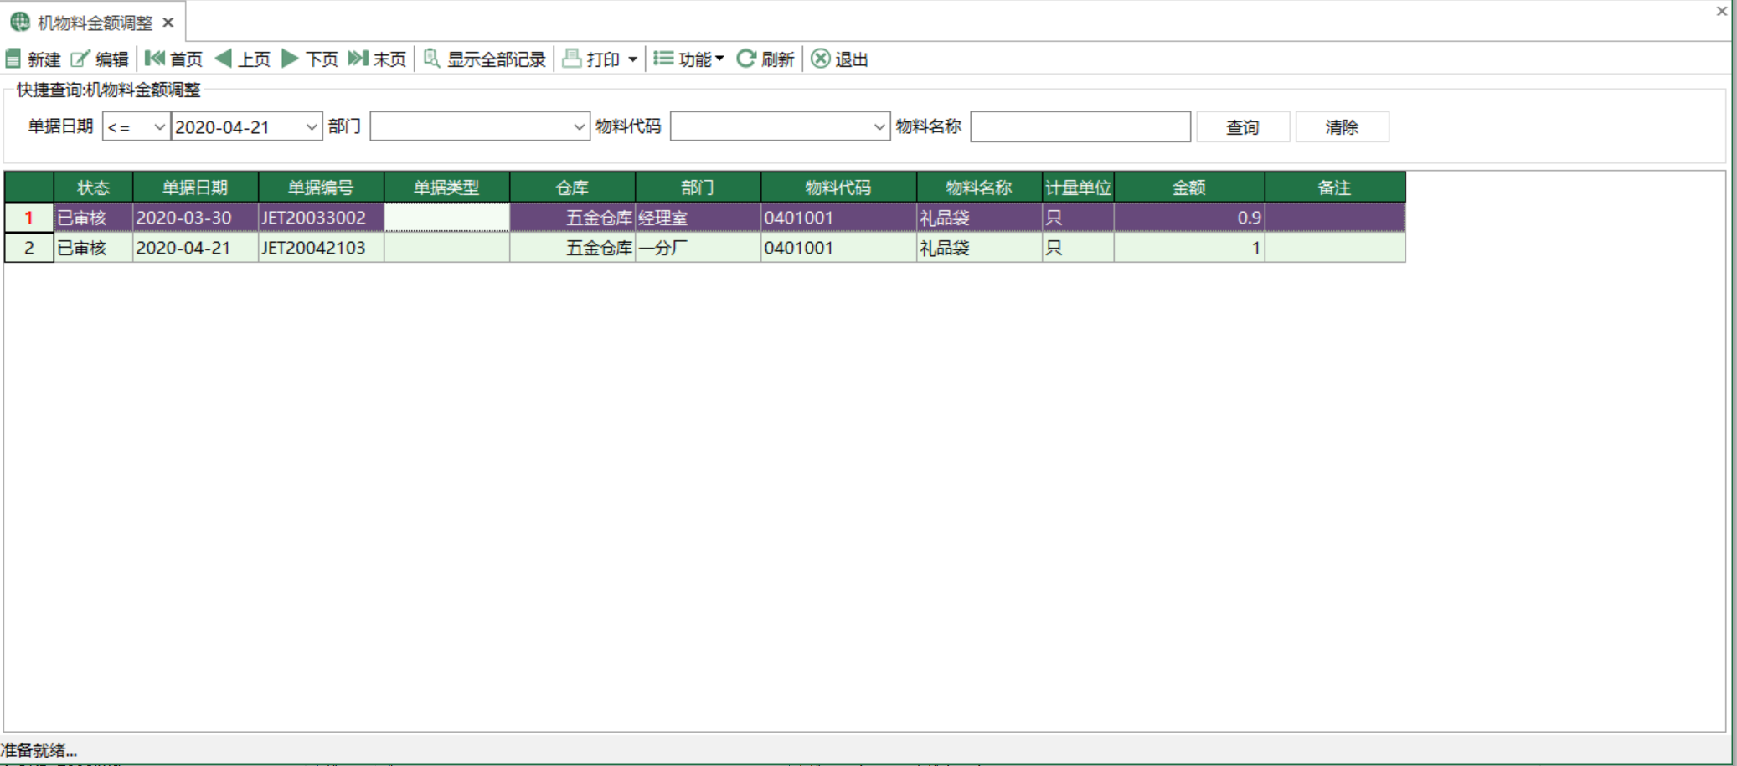This screenshot has width=1737, height=766.
Task: Click the 金额 column header
Action: 1189,188
